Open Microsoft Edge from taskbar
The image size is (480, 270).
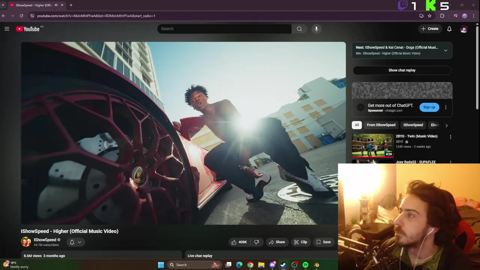tap(239, 265)
